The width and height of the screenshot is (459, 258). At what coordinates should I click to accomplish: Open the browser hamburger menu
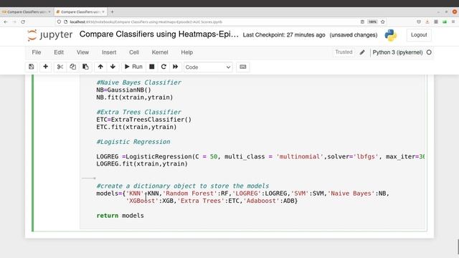click(453, 22)
